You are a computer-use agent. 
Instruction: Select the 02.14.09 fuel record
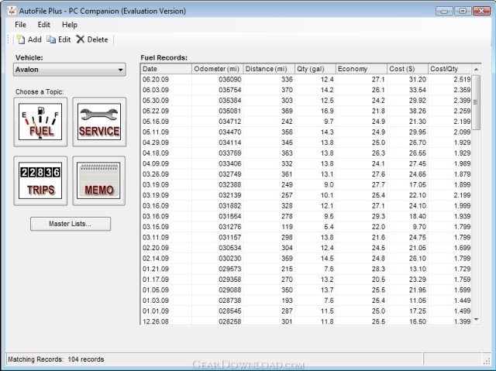(306, 259)
